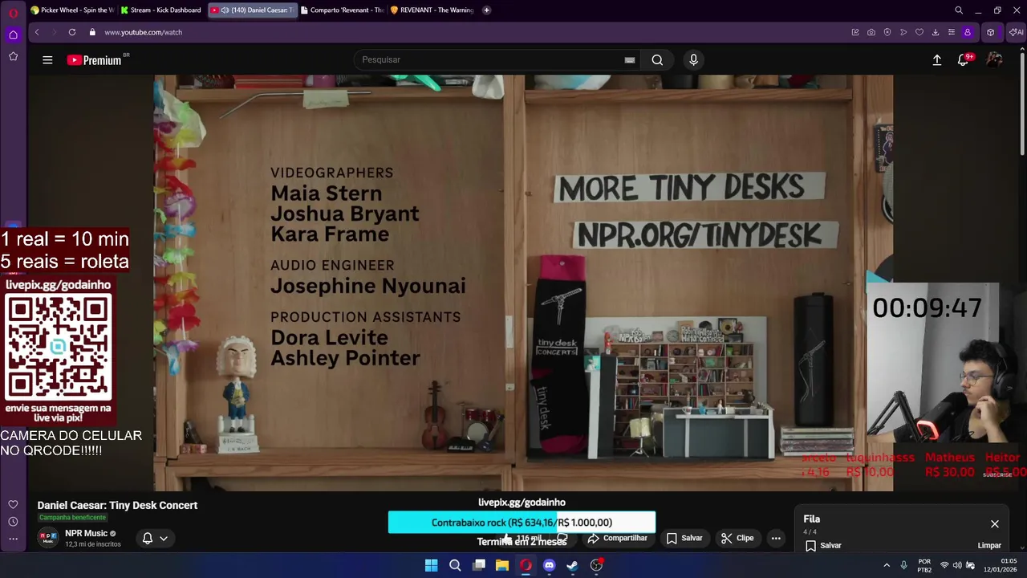Show hidden system tray icons
Viewport: 1027px width, 578px height.
887,565
